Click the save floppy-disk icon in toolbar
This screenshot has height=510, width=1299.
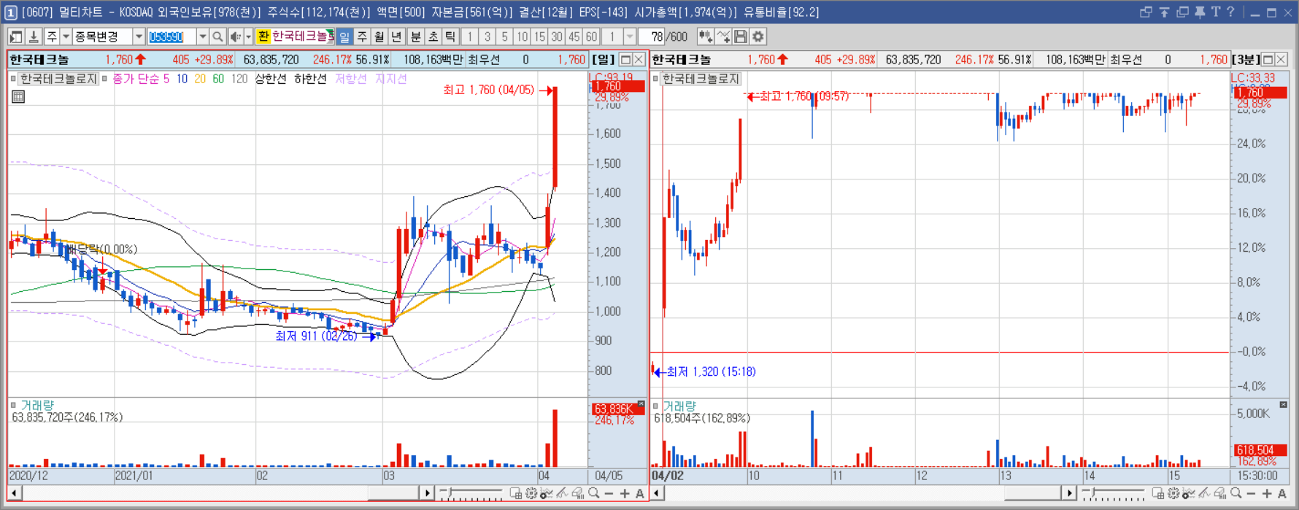[x=741, y=36]
